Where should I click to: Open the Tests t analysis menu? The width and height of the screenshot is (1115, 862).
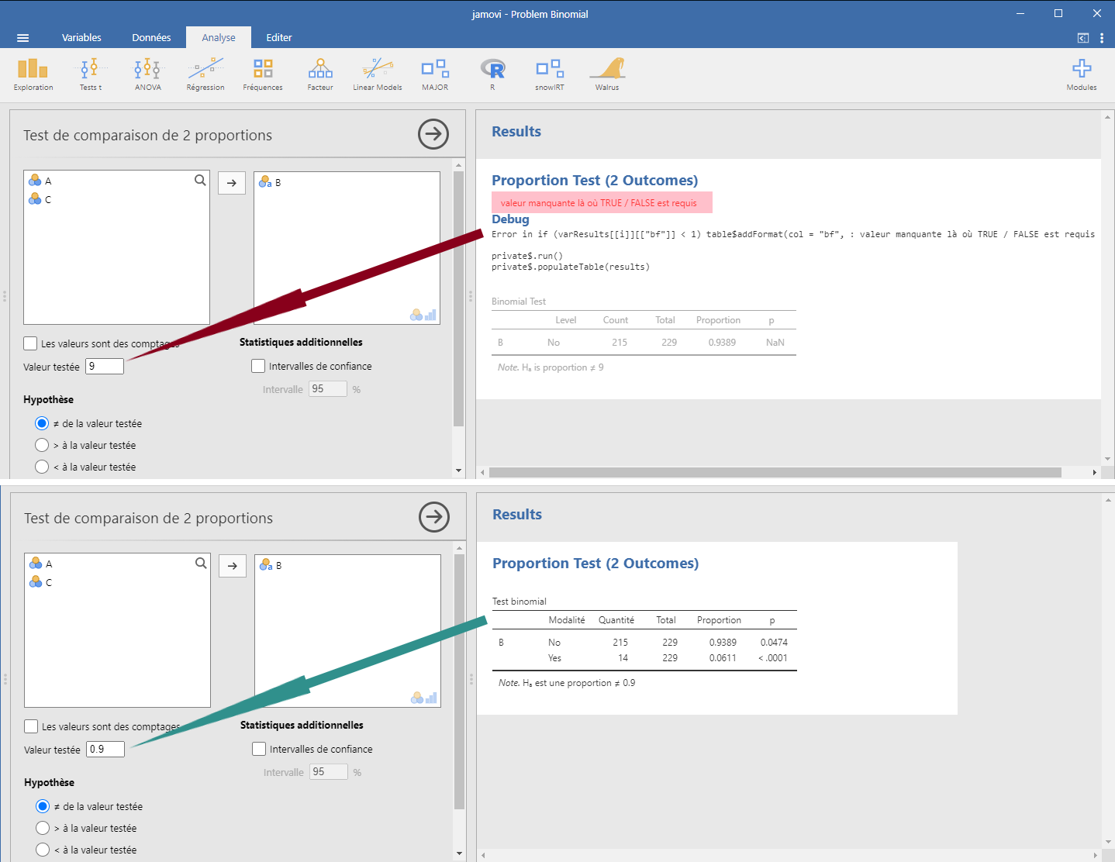tap(91, 74)
